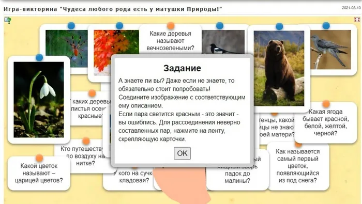Click the orange pin on the 'царицей цветов' card

point(39,158)
